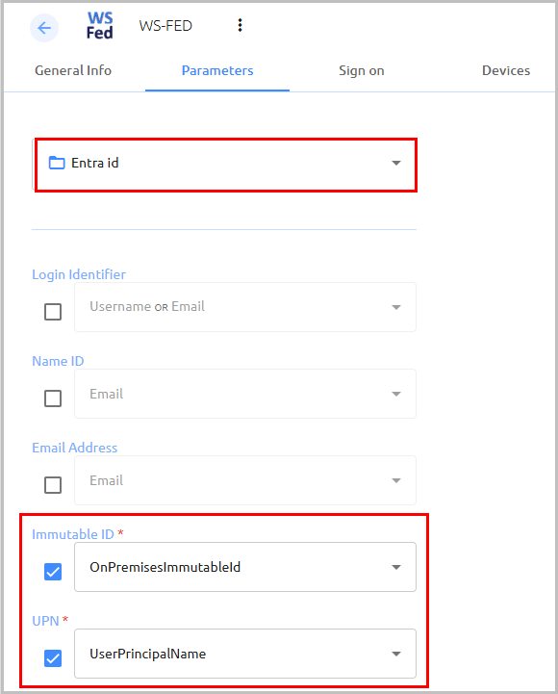Select the Parameters tab
The image size is (558, 694).
[x=217, y=70]
